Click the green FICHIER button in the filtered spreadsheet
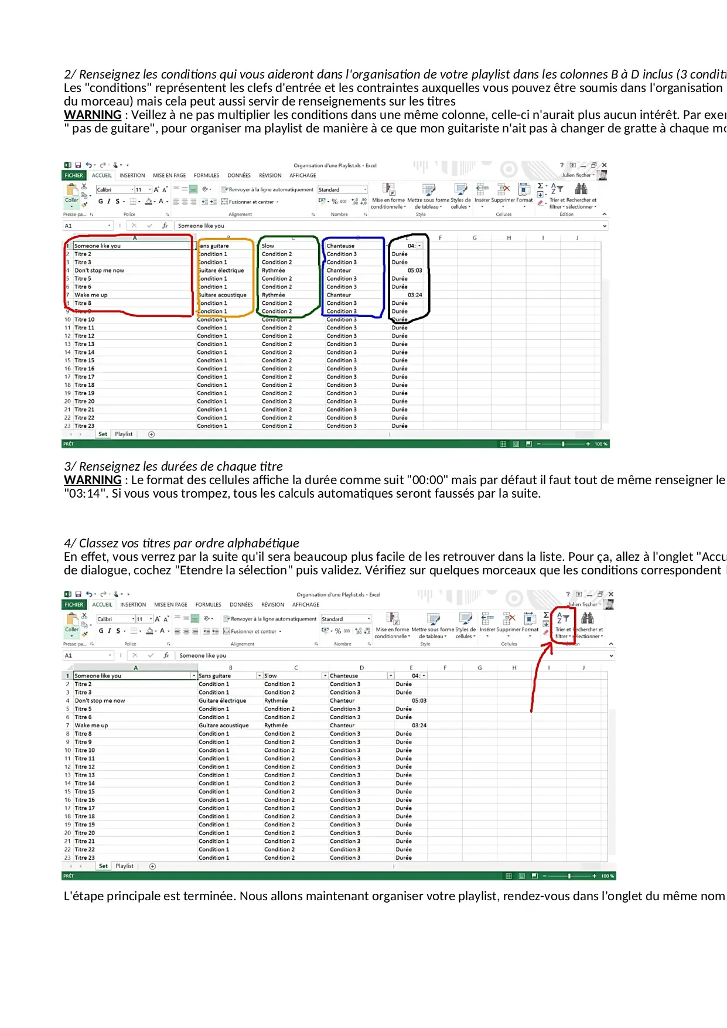Image resolution: width=727 pixels, height=1028 pixels. pyautogui.click(x=74, y=605)
